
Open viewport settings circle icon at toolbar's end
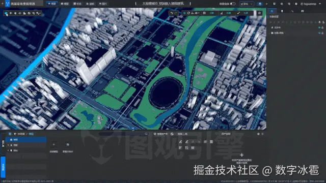[x=259, y=13]
